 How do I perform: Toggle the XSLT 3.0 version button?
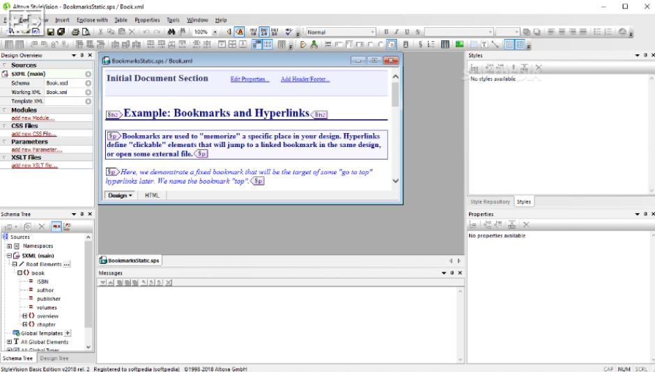coord(275,32)
